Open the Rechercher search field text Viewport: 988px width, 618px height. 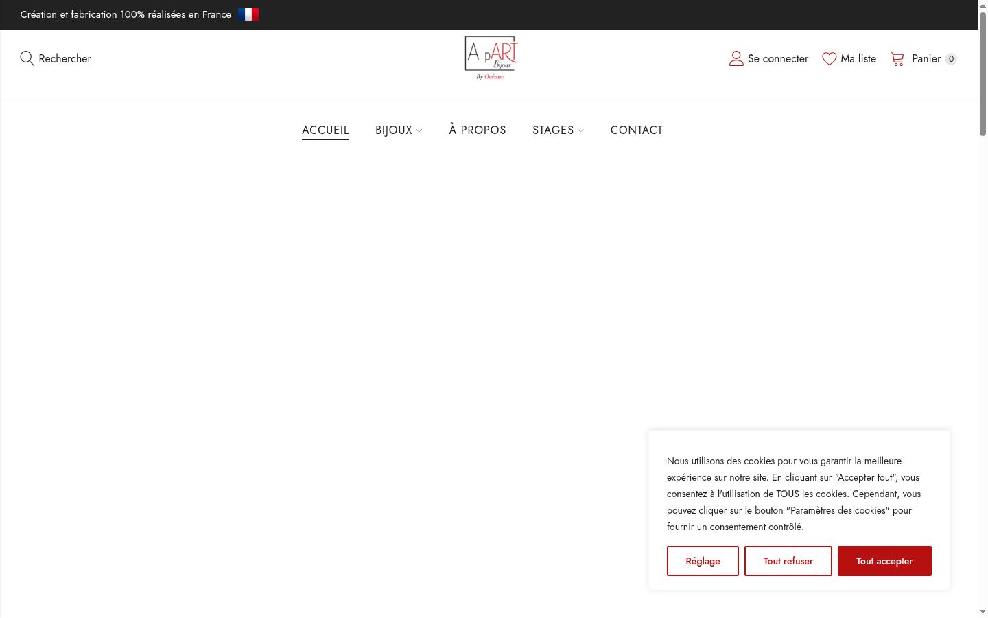[x=64, y=58]
